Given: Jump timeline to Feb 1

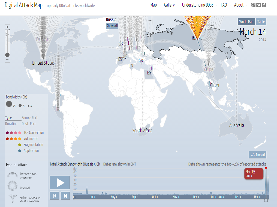Looking at the screenshot, I should (x=238, y=197).
